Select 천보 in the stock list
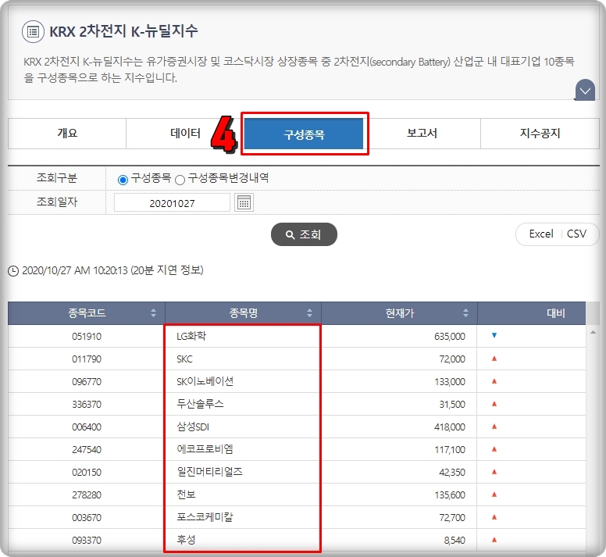This screenshot has width=606, height=557. (x=186, y=495)
